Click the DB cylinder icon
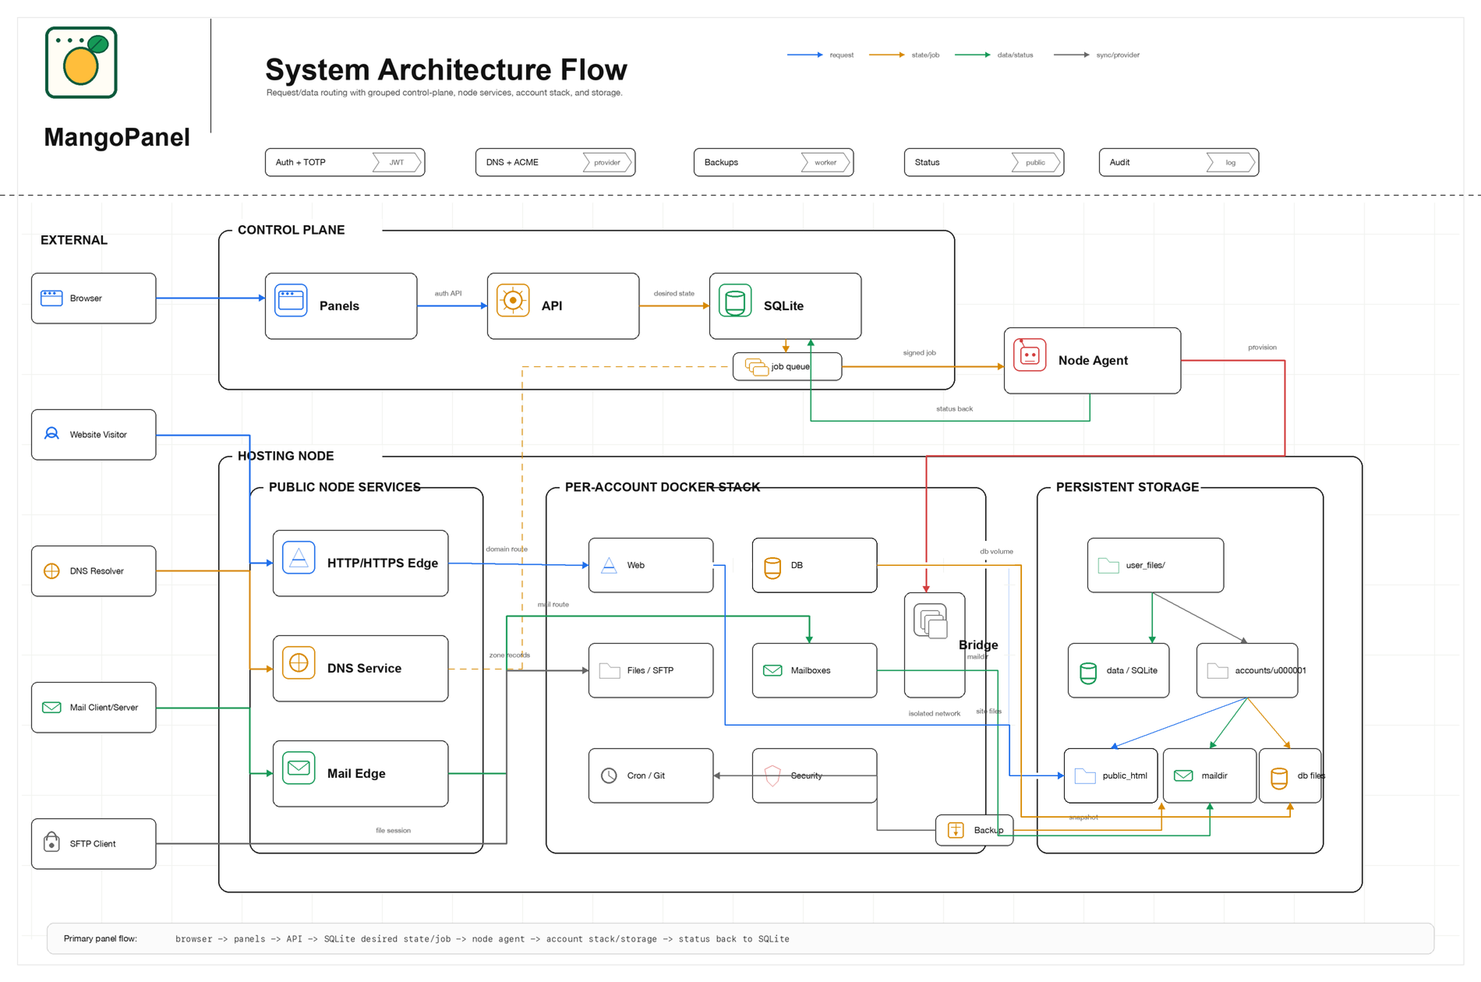 pos(772,567)
